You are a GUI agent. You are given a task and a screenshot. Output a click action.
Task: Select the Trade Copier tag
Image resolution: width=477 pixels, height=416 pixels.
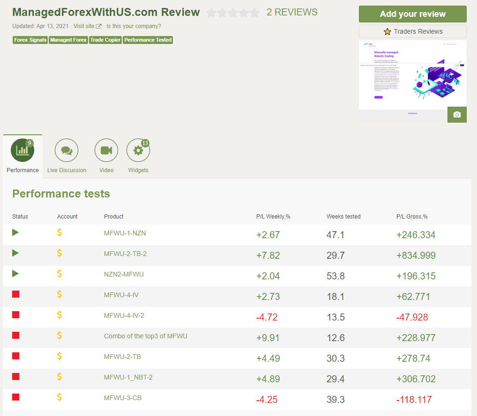pyautogui.click(x=105, y=40)
